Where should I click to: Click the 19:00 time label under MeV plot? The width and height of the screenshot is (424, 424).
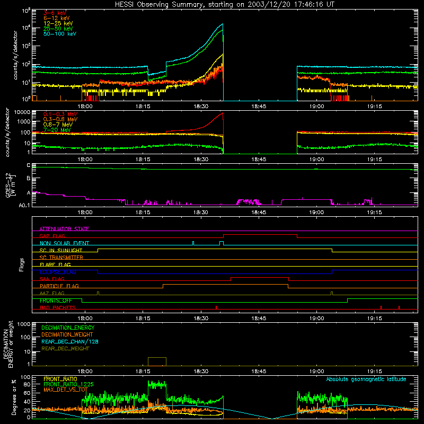click(316, 160)
